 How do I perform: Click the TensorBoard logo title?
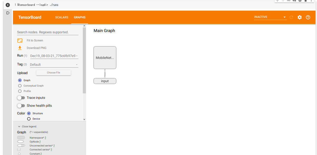[x=30, y=17]
